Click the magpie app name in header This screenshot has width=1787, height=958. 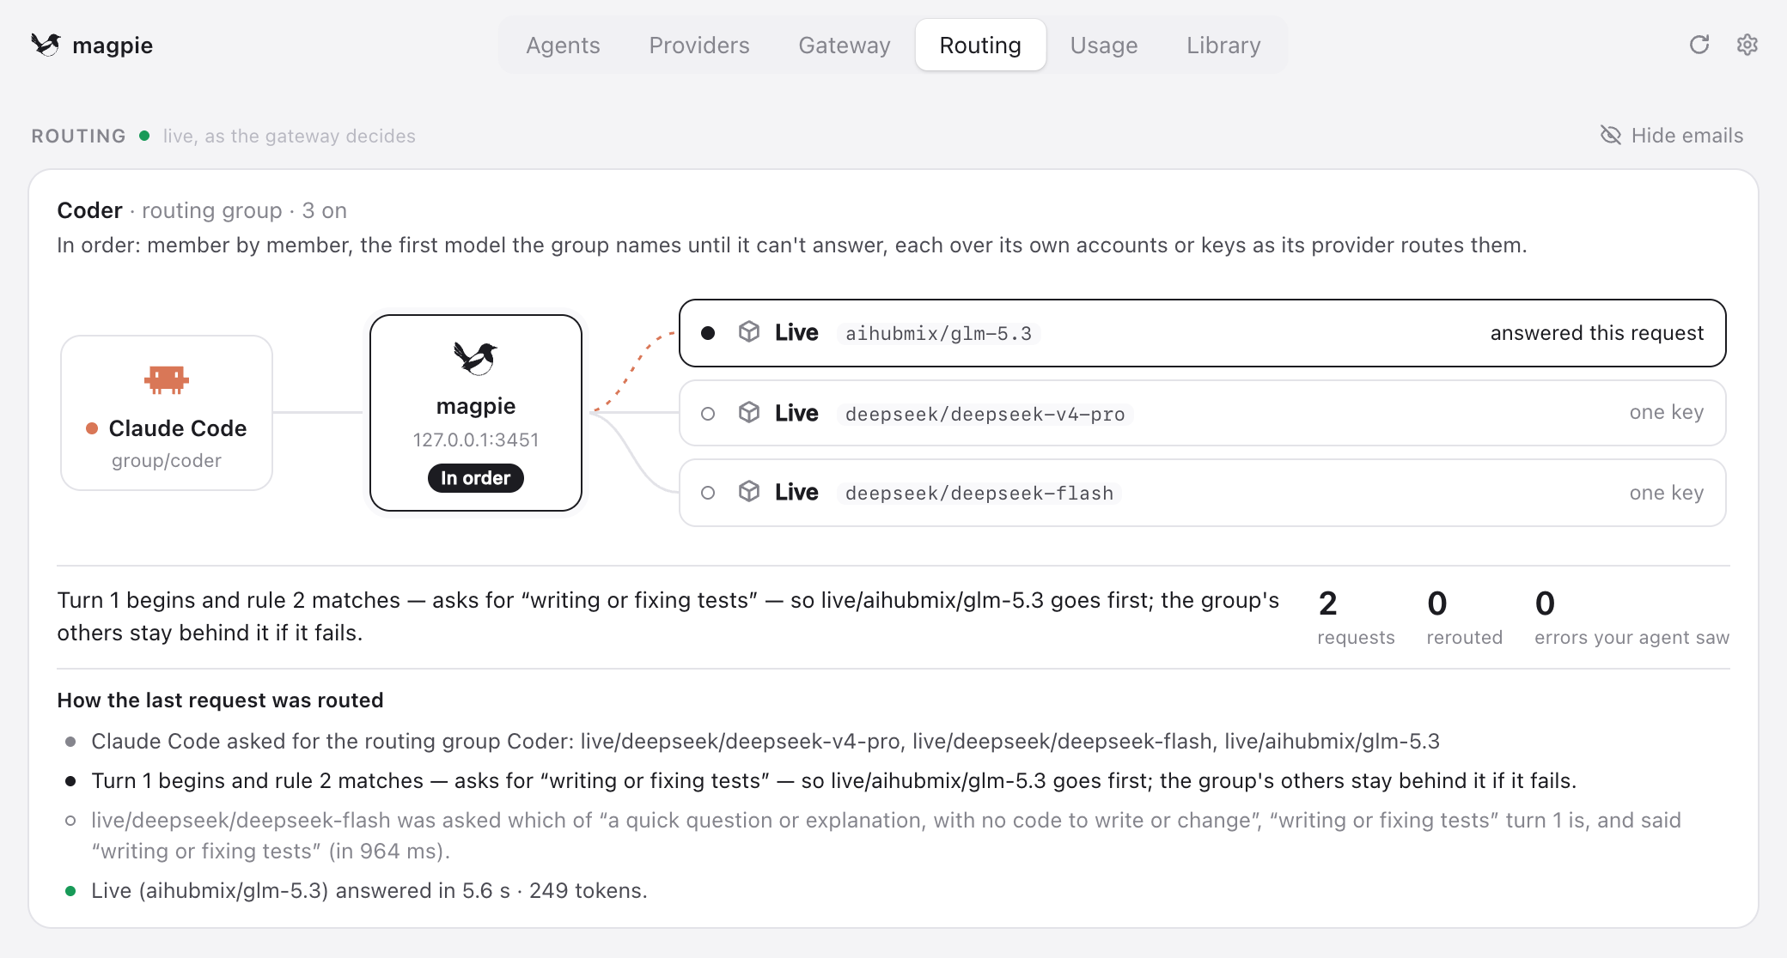(x=113, y=45)
